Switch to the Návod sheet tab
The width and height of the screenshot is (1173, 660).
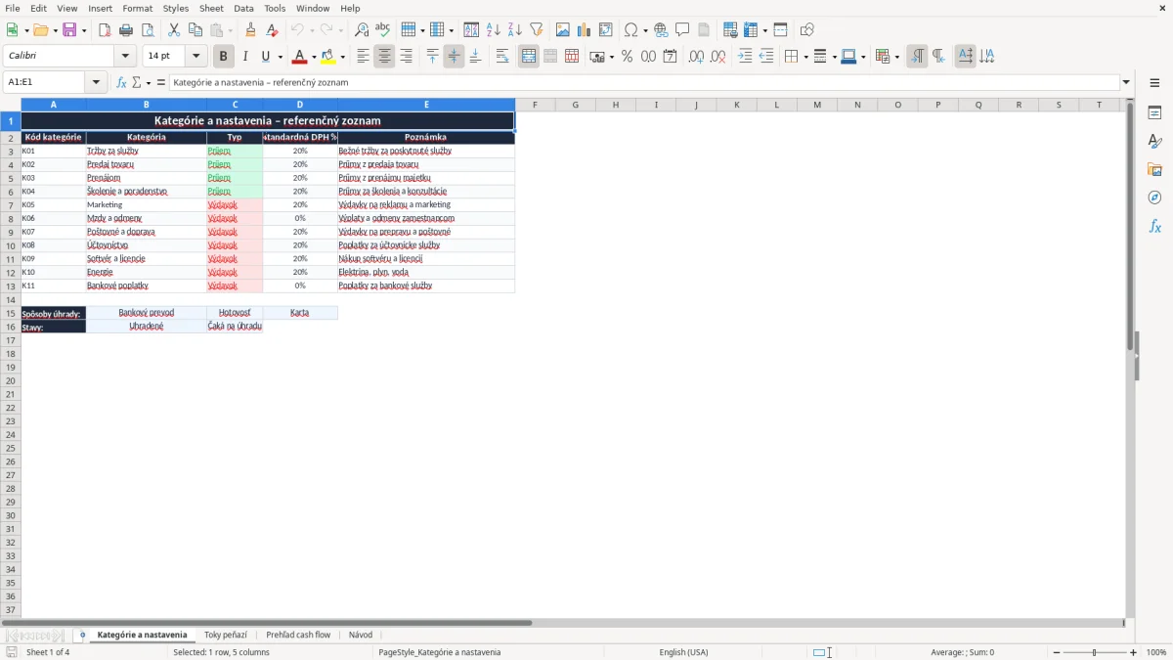361,636
